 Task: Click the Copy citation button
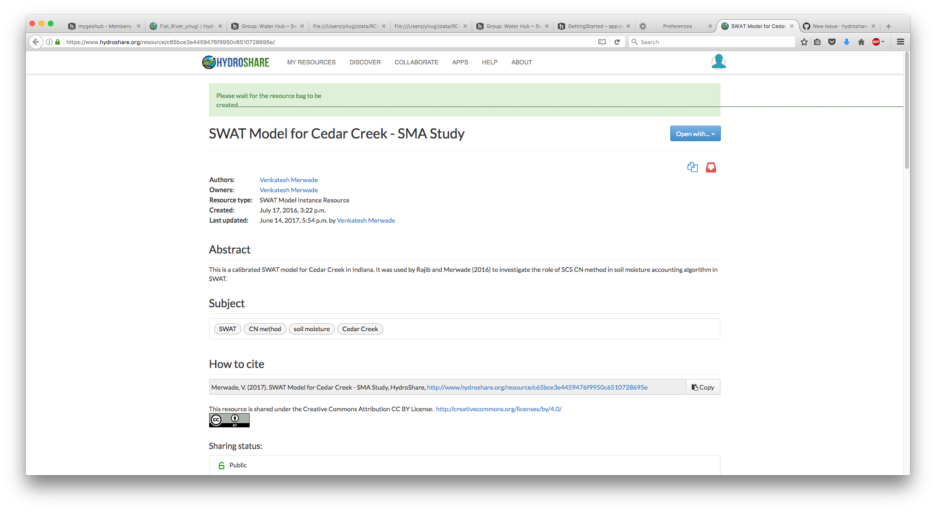pyautogui.click(x=702, y=387)
